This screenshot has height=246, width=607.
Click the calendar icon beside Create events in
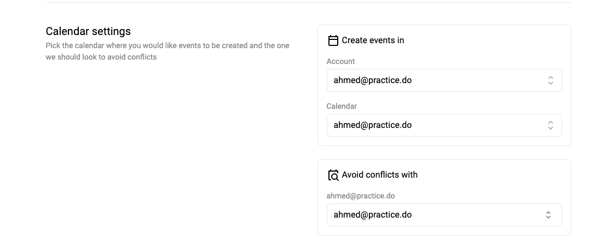click(x=333, y=40)
